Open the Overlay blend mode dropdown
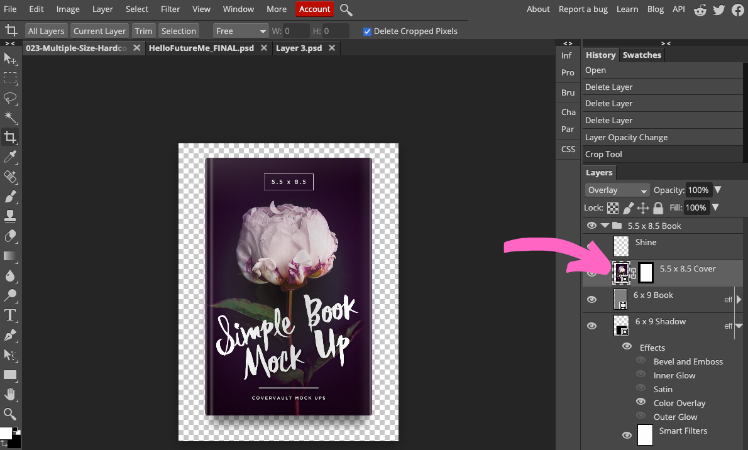The image size is (748, 450). click(617, 190)
